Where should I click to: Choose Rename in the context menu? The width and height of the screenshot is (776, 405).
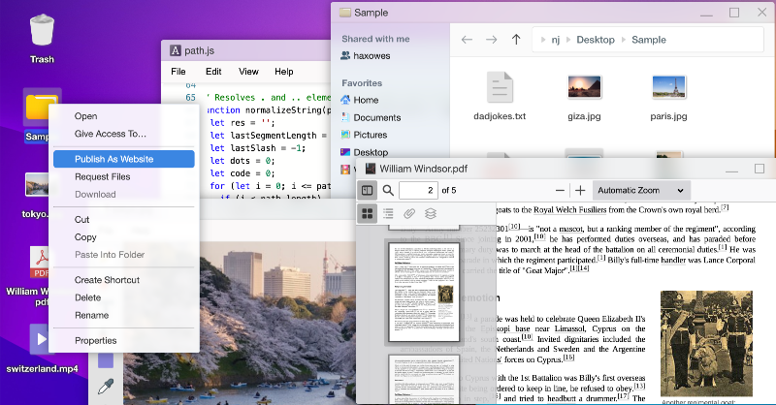tap(91, 315)
